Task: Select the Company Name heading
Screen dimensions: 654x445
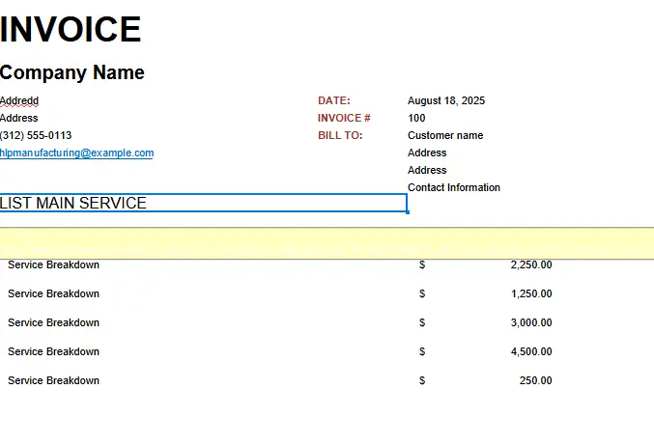Action: [72, 72]
